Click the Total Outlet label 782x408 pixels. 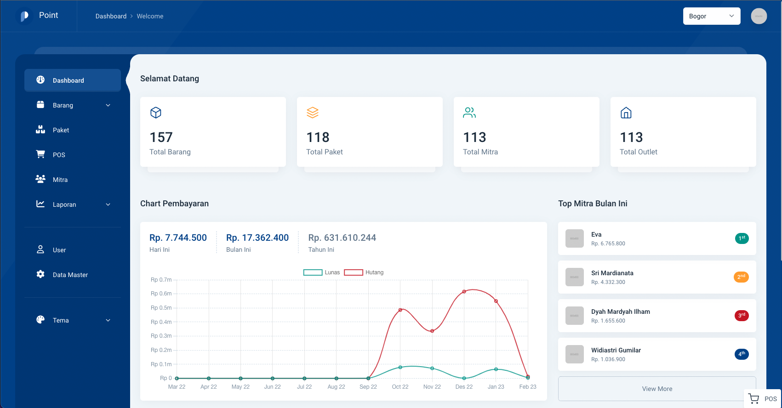pyautogui.click(x=639, y=152)
